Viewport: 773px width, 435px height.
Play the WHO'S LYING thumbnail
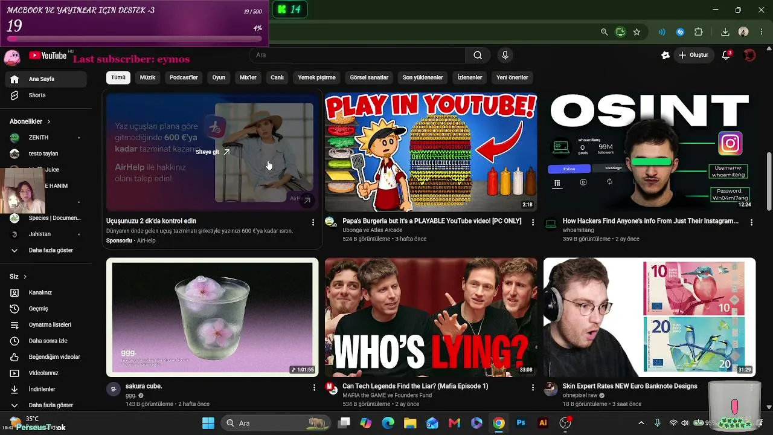(x=431, y=317)
